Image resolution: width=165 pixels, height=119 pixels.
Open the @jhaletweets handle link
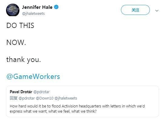pos(33,14)
